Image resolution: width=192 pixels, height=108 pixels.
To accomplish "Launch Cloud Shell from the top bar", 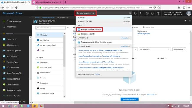I will click(x=141, y=13).
